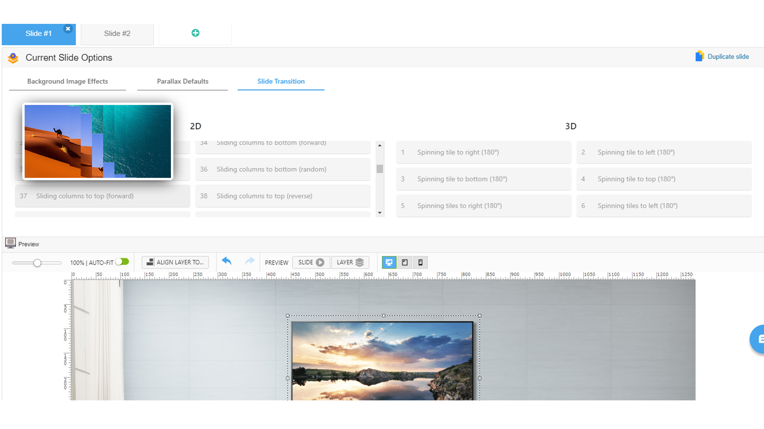Adjust the preview zoom slider handle
This screenshot has width=764, height=429.
pyautogui.click(x=37, y=263)
